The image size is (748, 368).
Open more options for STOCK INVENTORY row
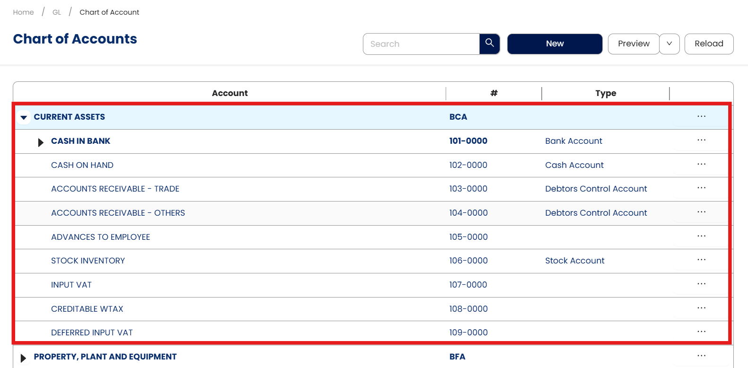[701, 260]
